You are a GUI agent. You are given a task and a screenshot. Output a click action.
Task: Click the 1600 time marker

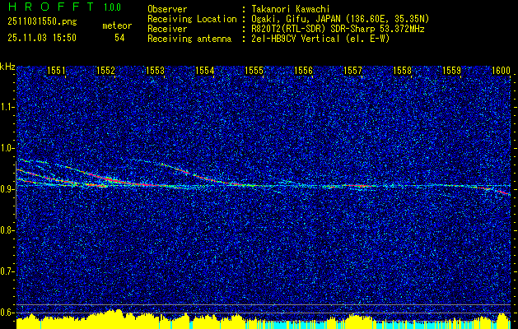coord(501,72)
